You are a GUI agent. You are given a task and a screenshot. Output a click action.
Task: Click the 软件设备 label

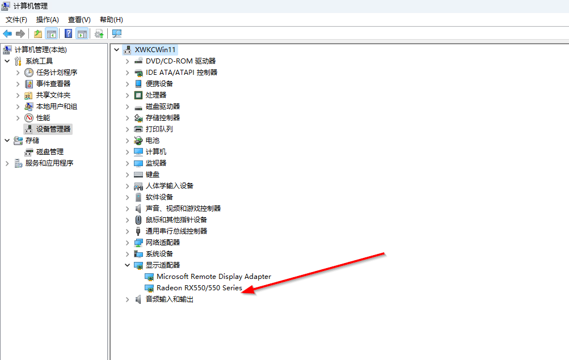[159, 197]
